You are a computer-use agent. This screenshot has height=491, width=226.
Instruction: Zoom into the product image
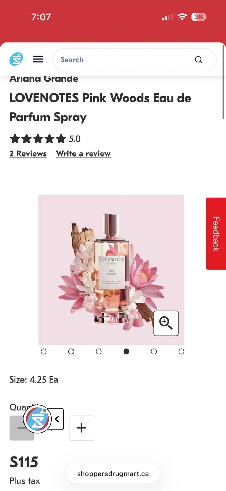pos(166,323)
